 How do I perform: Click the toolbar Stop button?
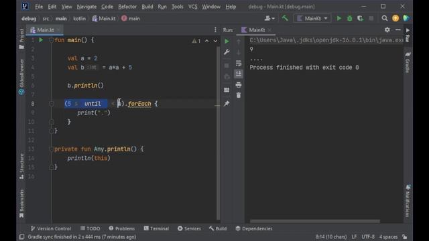click(x=371, y=18)
